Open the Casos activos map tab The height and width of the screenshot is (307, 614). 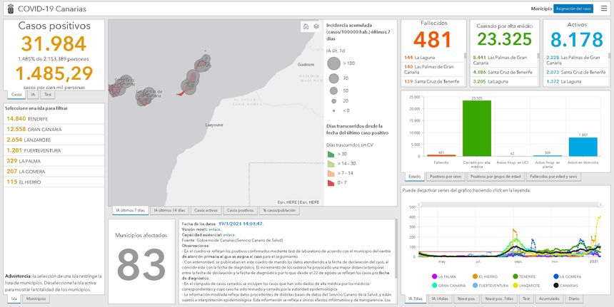click(x=206, y=211)
